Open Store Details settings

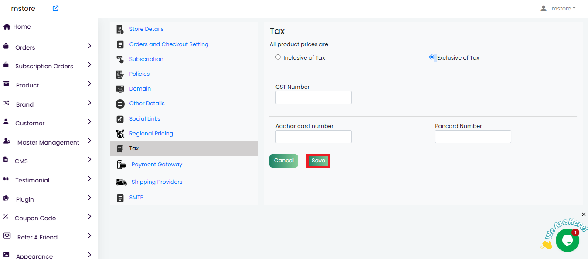point(146,29)
